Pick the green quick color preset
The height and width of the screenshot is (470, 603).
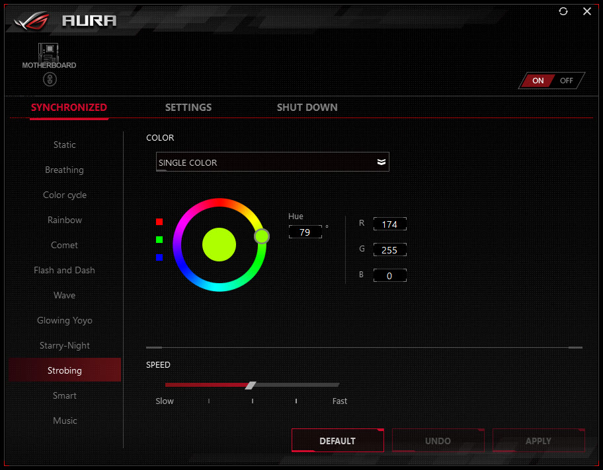tap(159, 240)
